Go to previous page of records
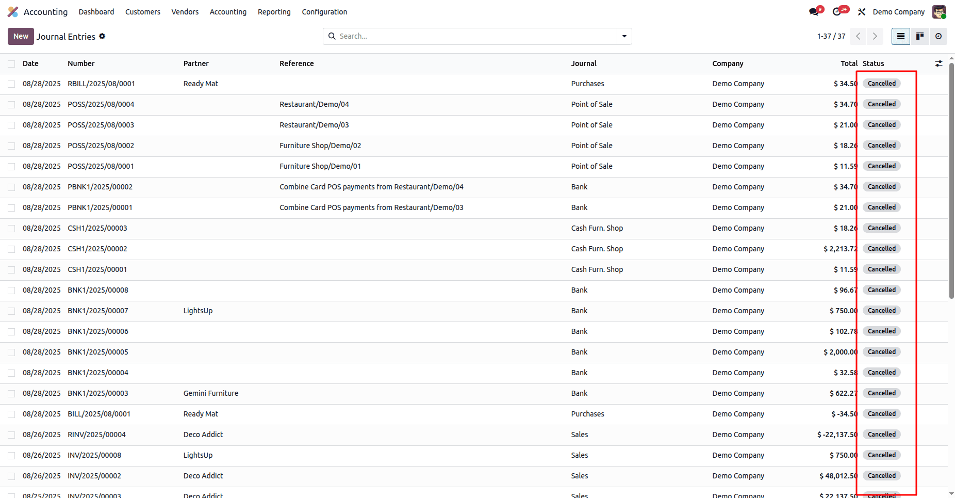This screenshot has width=955, height=498. tap(858, 36)
